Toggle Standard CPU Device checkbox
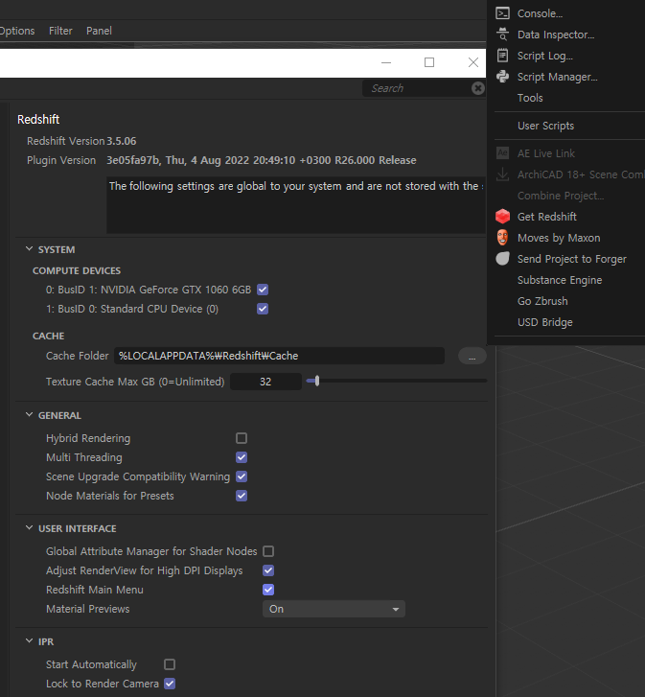Screen dimensions: 645x697 (x=263, y=309)
